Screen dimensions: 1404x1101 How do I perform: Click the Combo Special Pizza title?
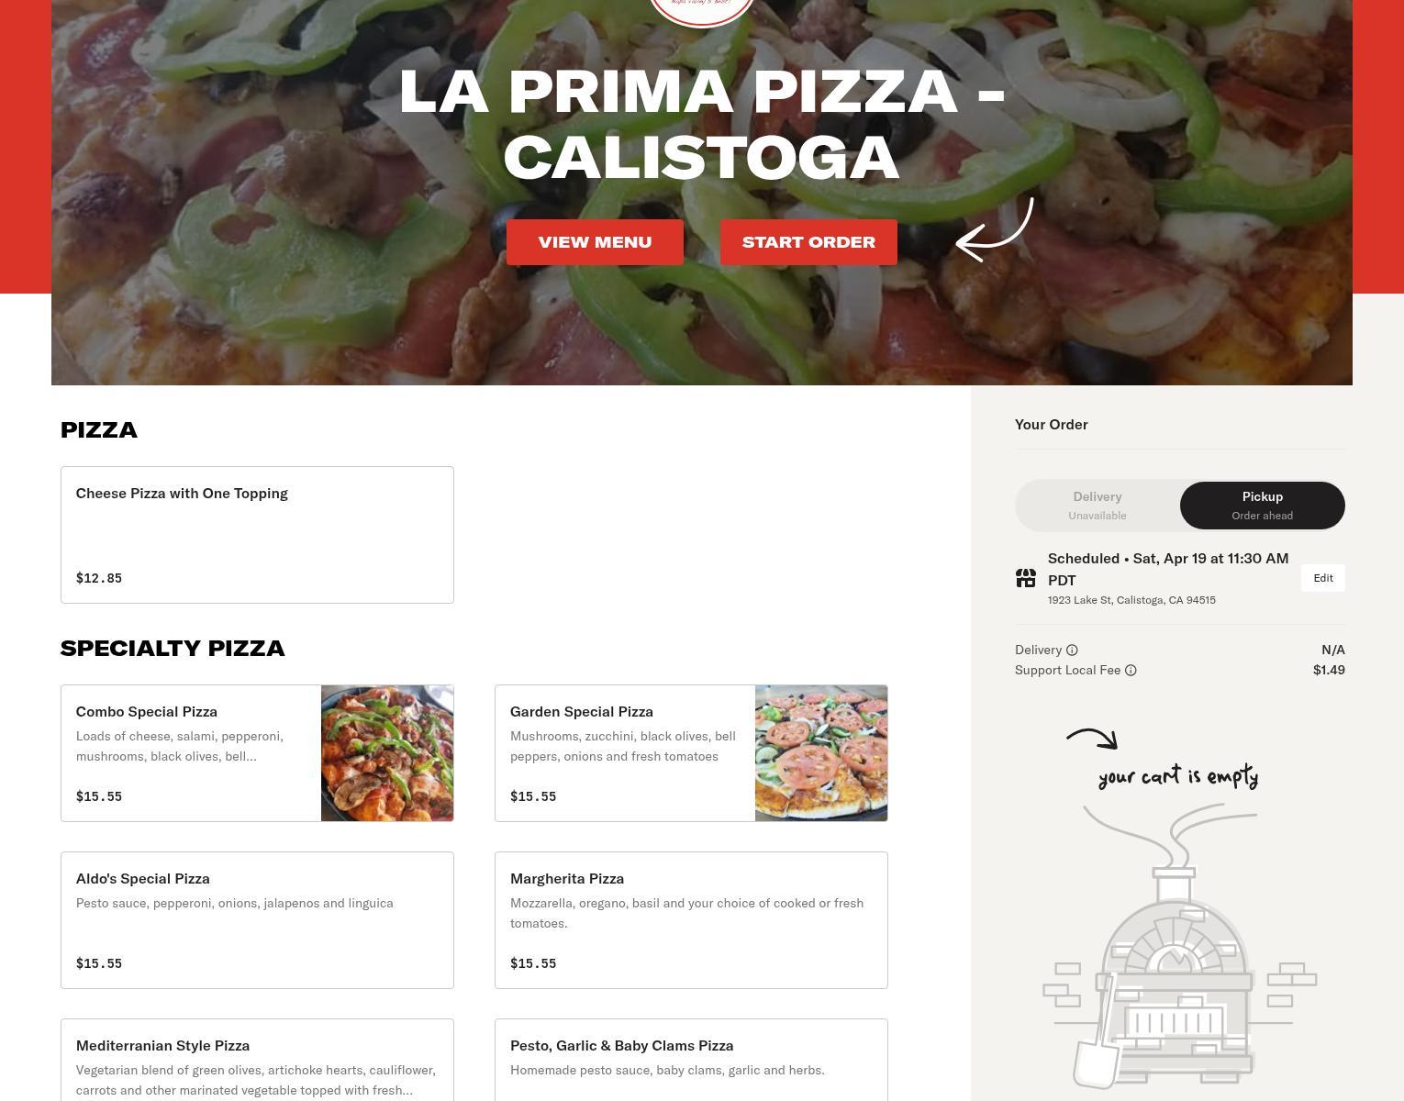coord(147,712)
